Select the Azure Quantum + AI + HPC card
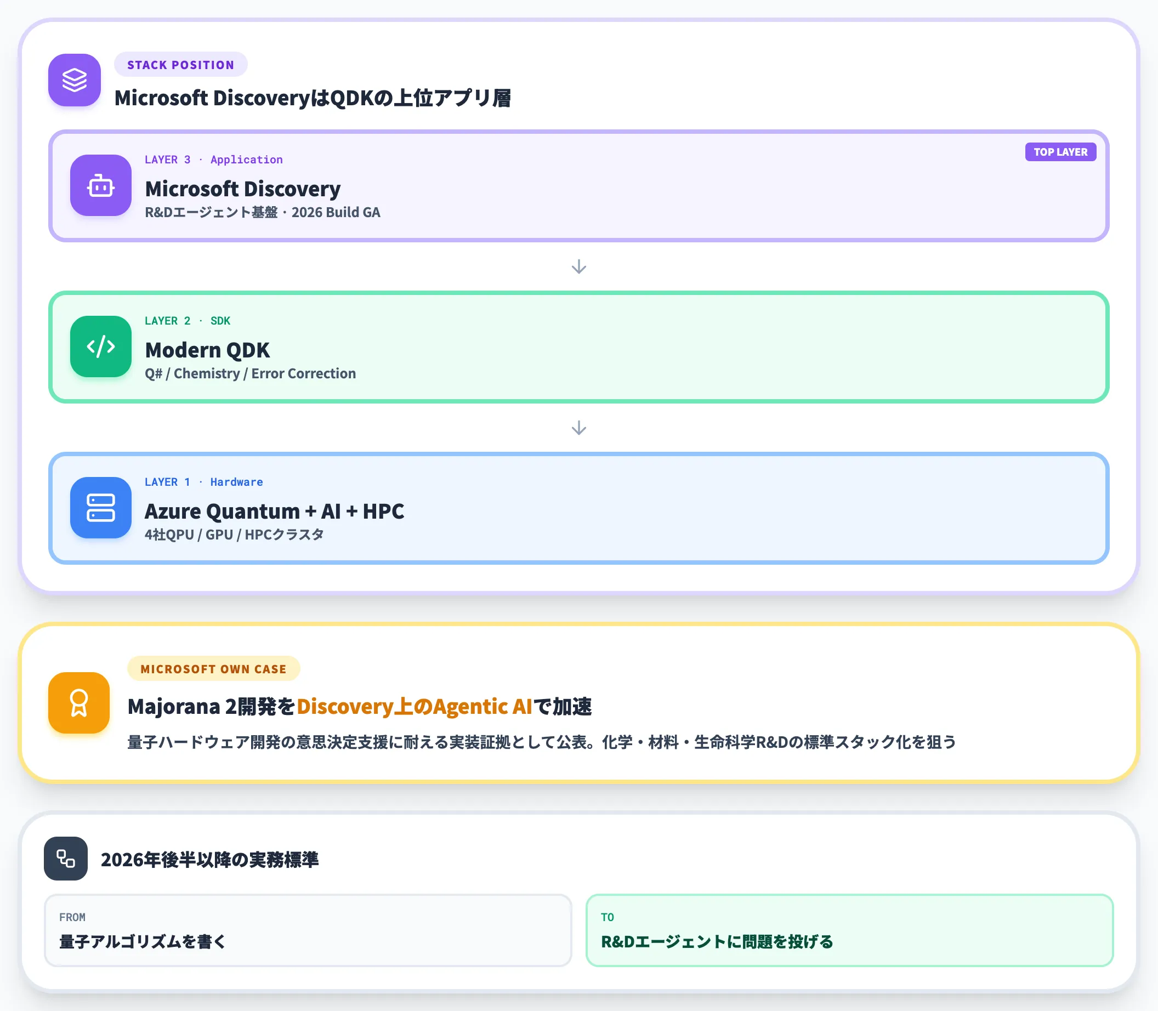The image size is (1158, 1011). [x=578, y=508]
